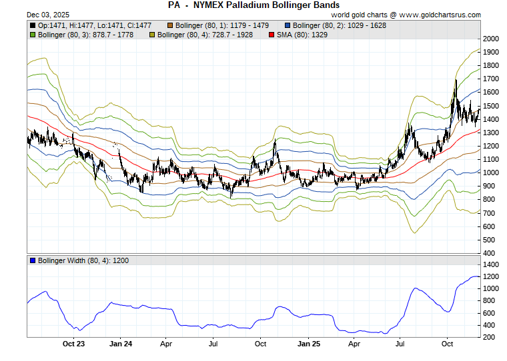Click the 200 label on width axis
507x361 pixels.
pos(490,337)
